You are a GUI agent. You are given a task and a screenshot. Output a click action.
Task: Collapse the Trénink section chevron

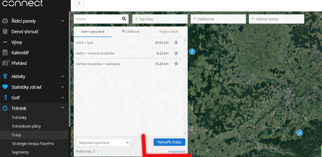63,108
